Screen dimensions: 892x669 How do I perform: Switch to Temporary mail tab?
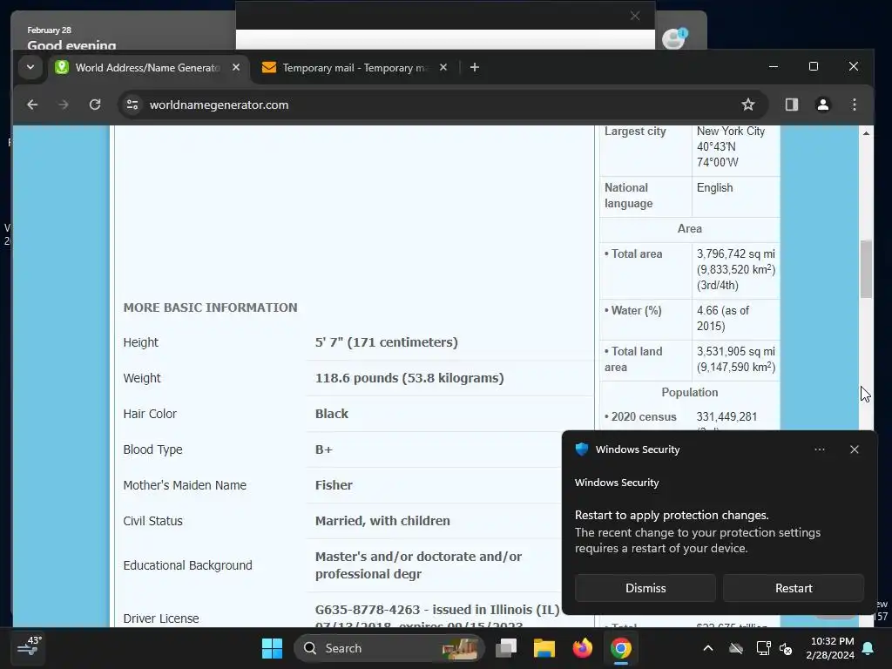355,68
